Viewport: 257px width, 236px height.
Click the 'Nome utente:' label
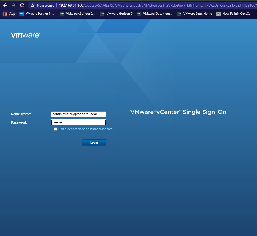click(x=21, y=114)
